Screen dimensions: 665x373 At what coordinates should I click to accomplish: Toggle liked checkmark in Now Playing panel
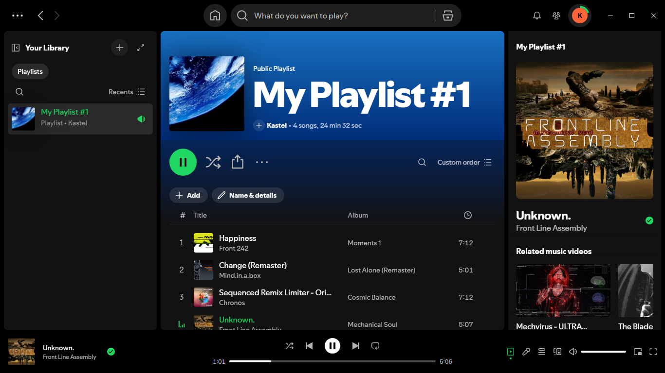tap(649, 220)
